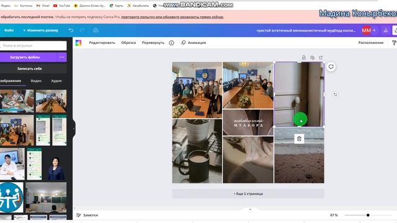Click the small rotate handle icon right of image

coord(335,94)
